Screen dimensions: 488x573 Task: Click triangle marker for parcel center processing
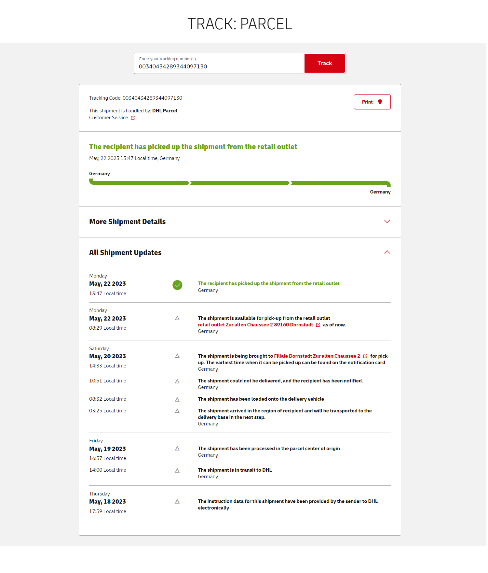177,449
